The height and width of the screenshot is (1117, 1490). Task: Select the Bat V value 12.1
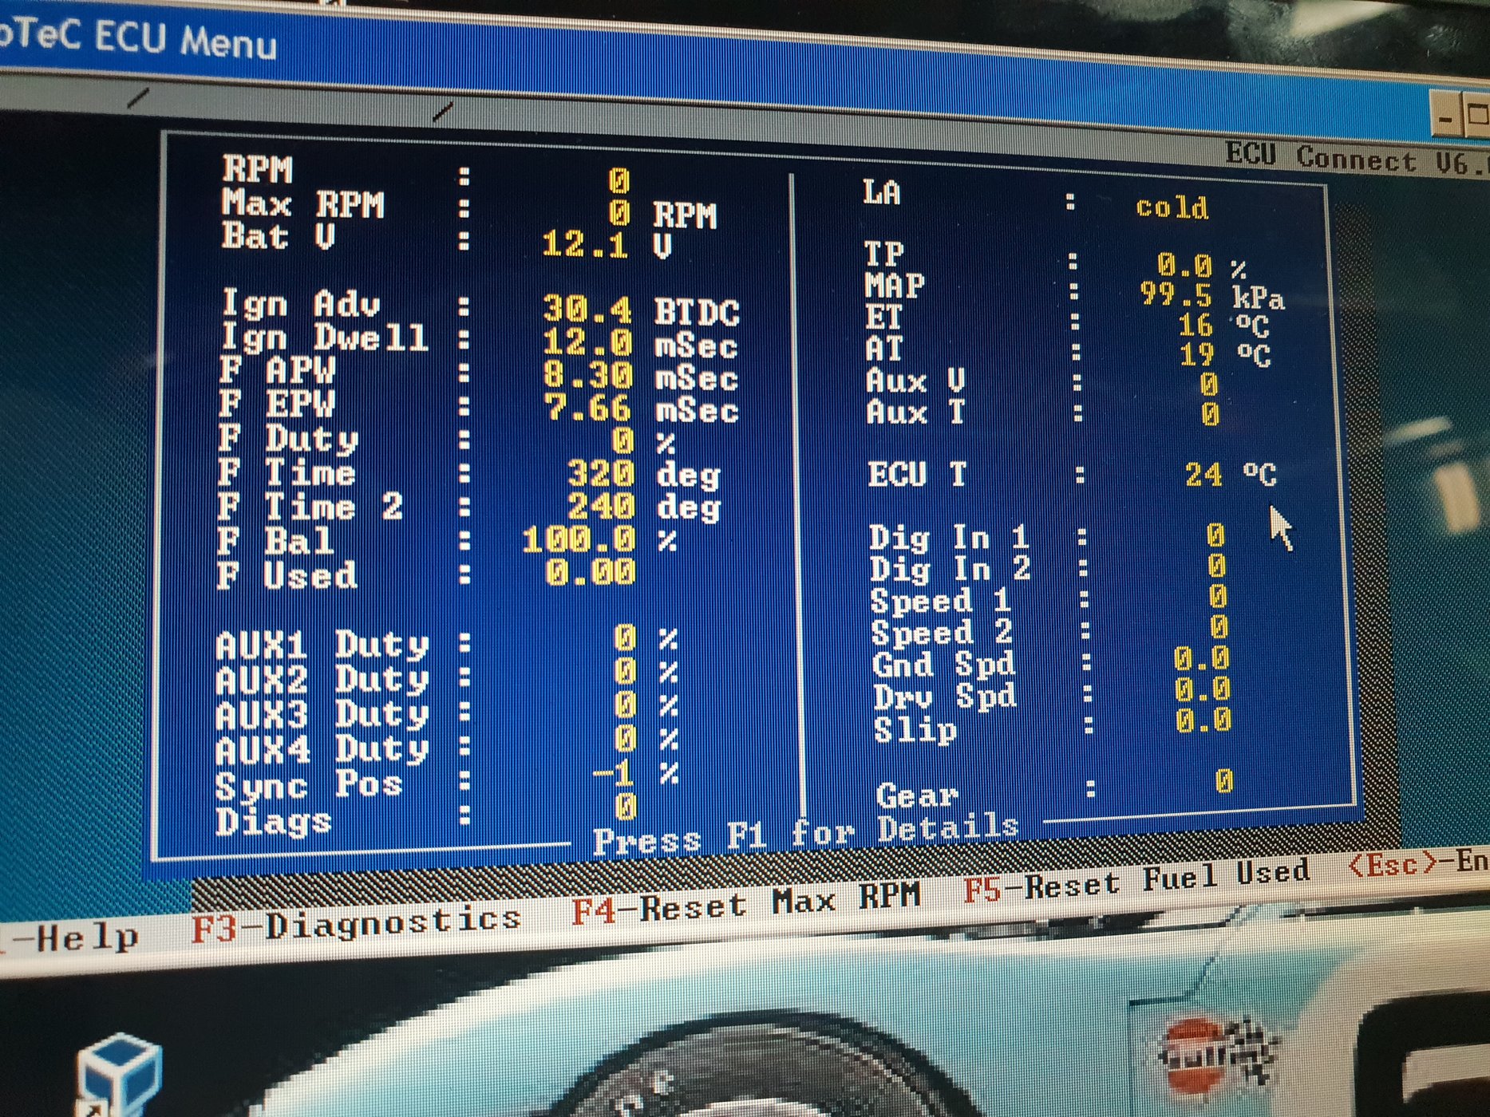pyautogui.click(x=585, y=244)
